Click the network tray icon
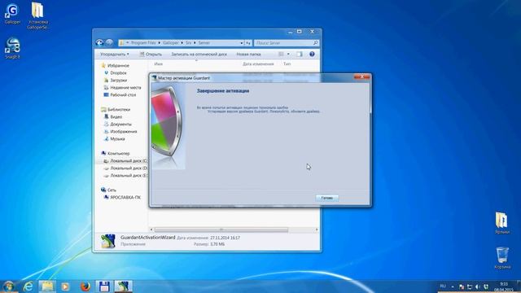Viewport: 521px width, 293px height. point(470,286)
